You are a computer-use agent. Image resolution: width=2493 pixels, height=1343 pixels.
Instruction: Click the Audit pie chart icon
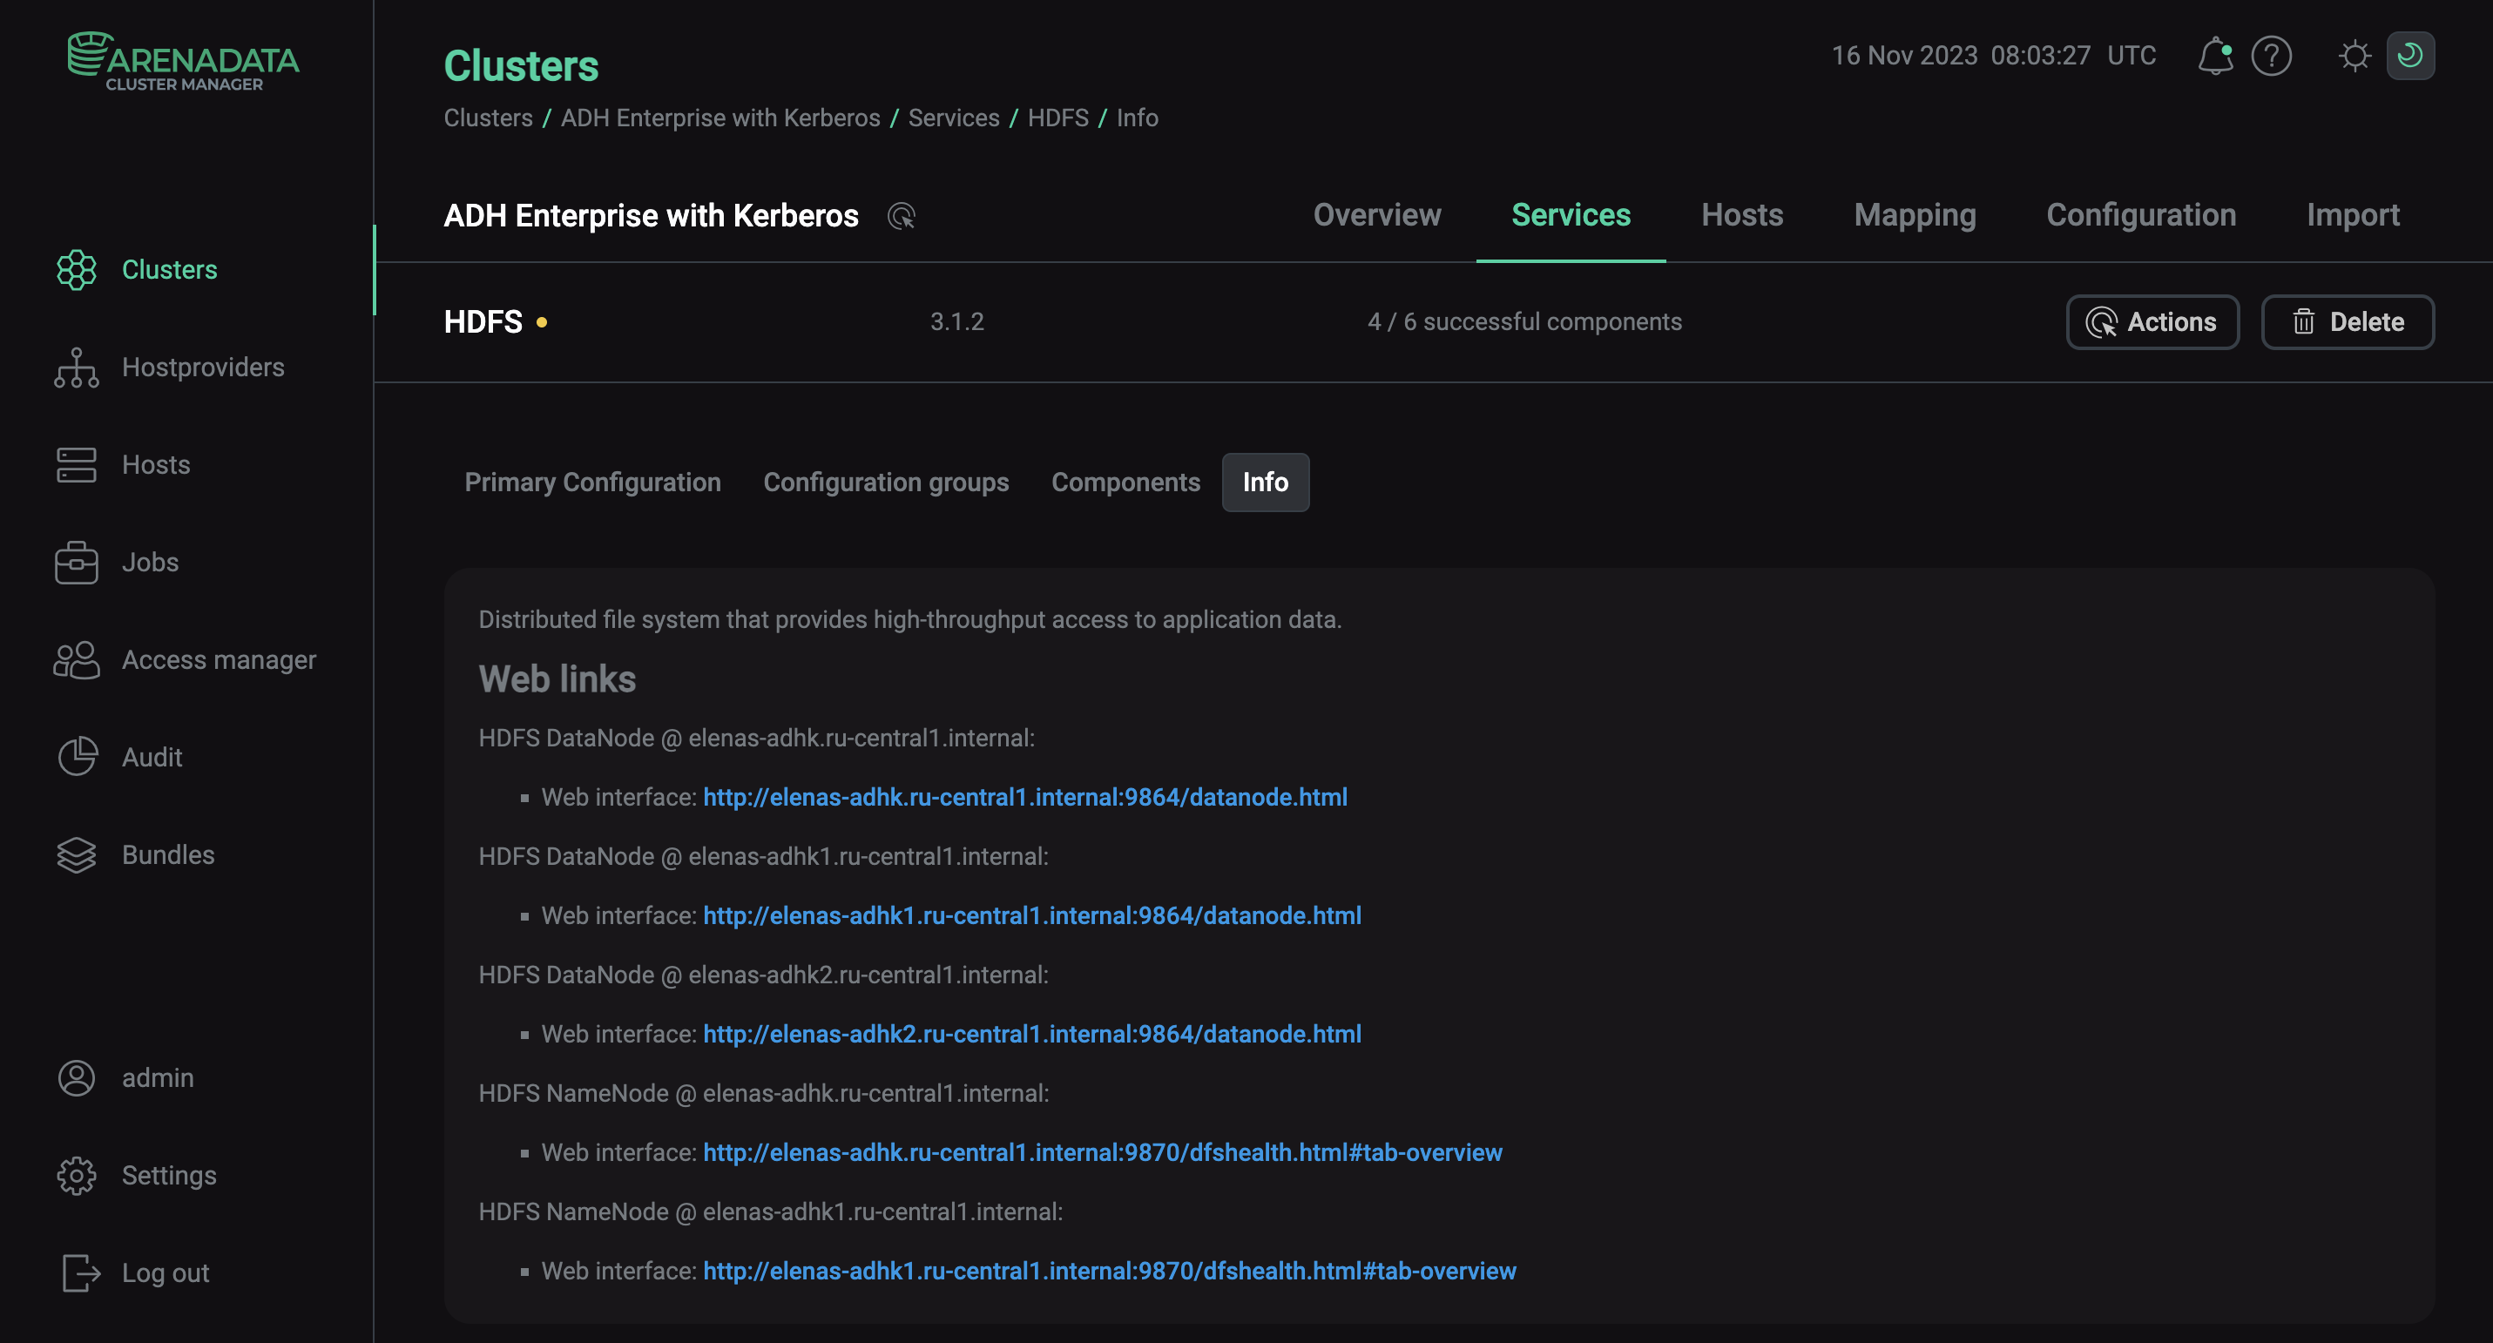[x=77, y=757]
